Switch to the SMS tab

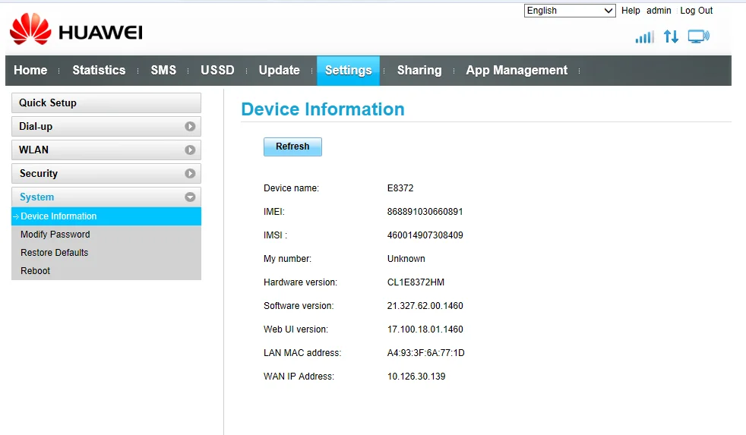(x=163, y=71)
